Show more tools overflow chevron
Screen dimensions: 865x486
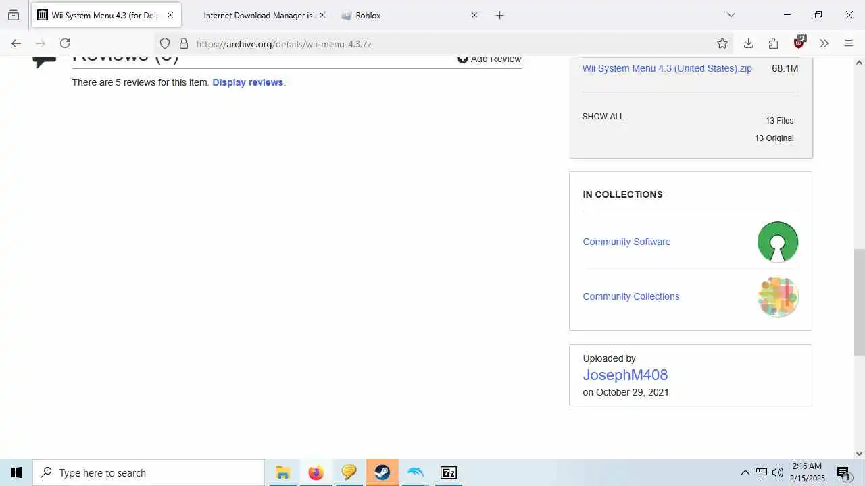(x=824, y=43)
